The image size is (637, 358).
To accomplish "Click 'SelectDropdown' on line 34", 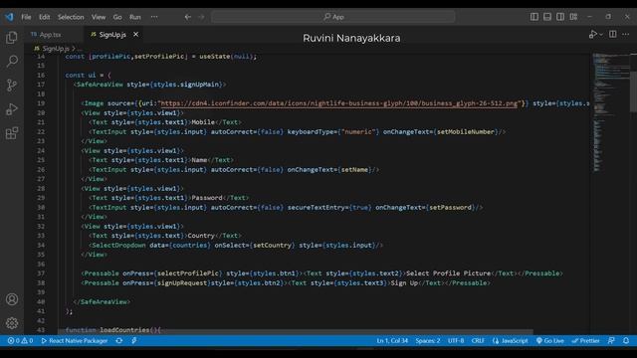I will coord(118,246).
